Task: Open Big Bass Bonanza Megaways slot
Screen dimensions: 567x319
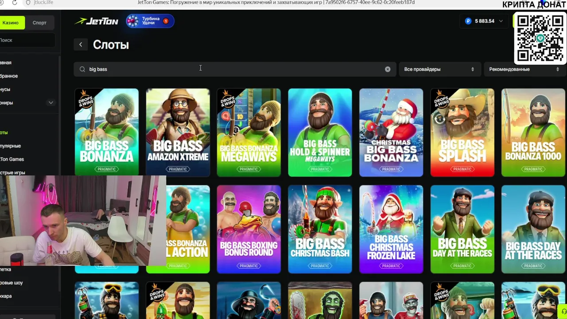Action: coord(249,132)
